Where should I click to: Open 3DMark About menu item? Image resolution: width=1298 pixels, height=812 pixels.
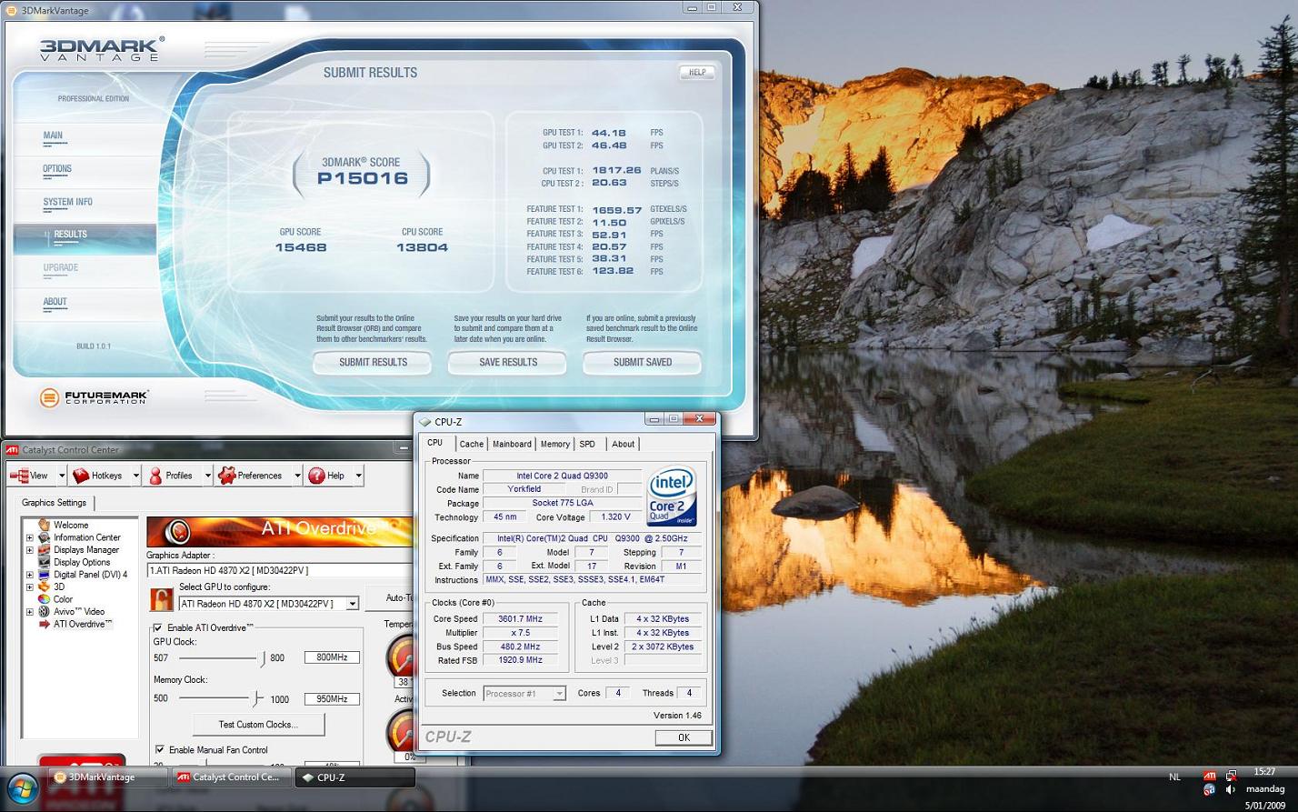(x=55, y=302)
